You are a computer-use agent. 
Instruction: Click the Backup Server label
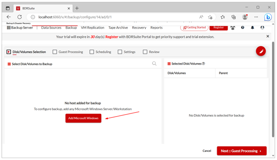[22, 27]
